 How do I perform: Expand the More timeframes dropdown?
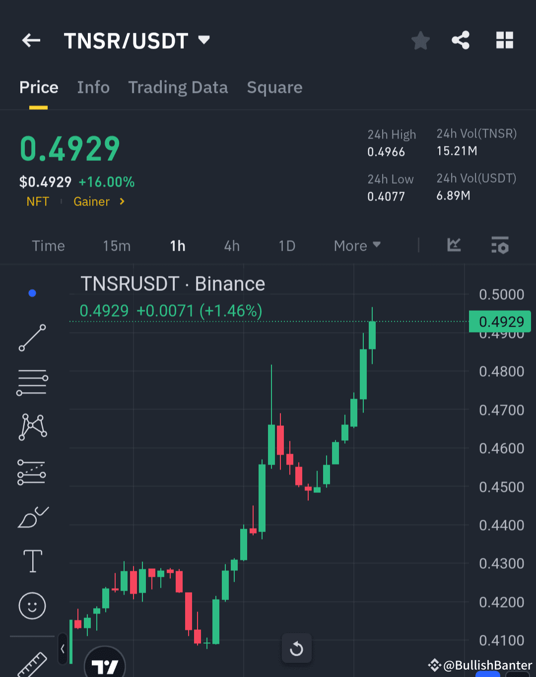pos(356,245)
